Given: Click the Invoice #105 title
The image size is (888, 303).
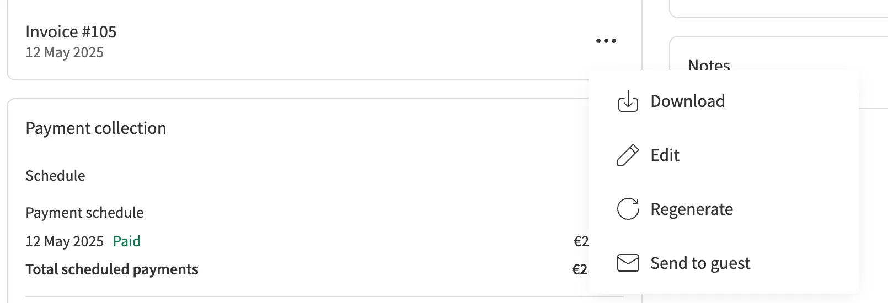Looking at the screenshot, I should [x=71, y=32].
